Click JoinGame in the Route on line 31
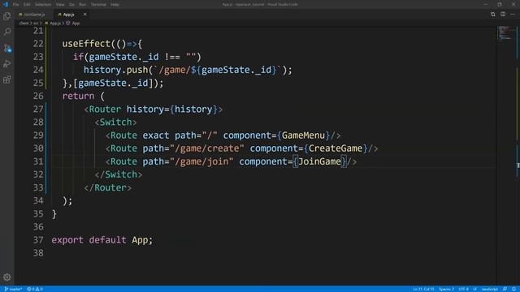The width and height of the screenshot is (520, 292). pos(319,161)
